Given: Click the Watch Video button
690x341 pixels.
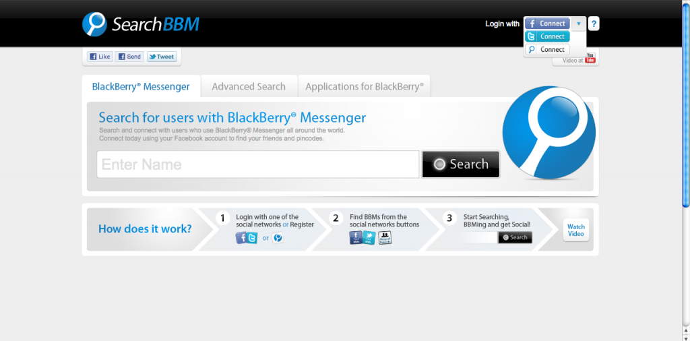Looking at the screenshot, I should pos(575,230).
